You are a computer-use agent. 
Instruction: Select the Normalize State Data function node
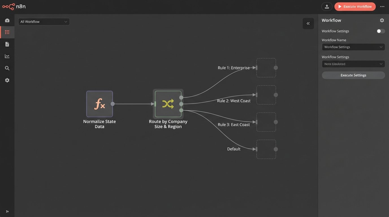point(99,103)
